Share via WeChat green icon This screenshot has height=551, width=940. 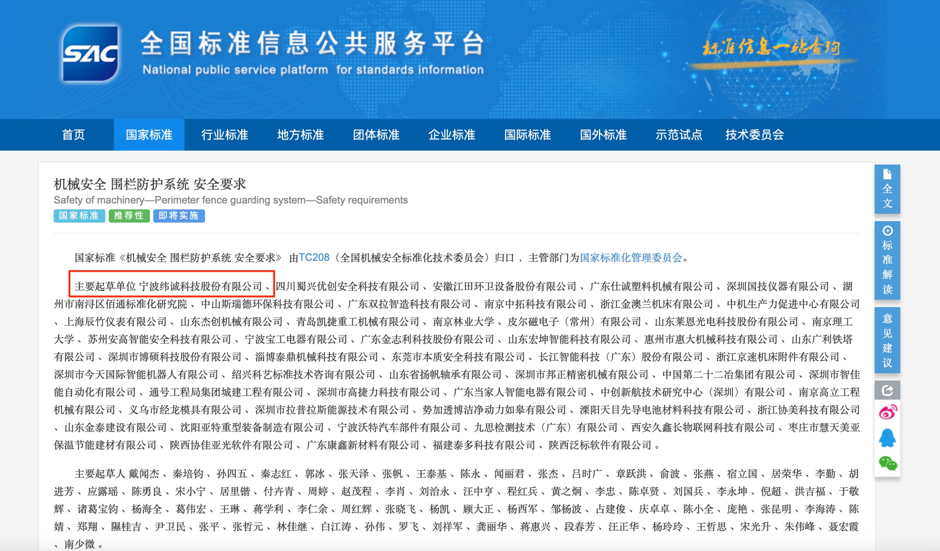(x=887, y=463)
